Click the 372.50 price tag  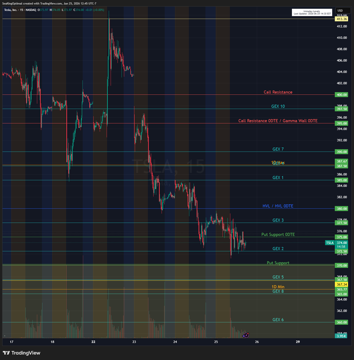(x=342, y=251)
